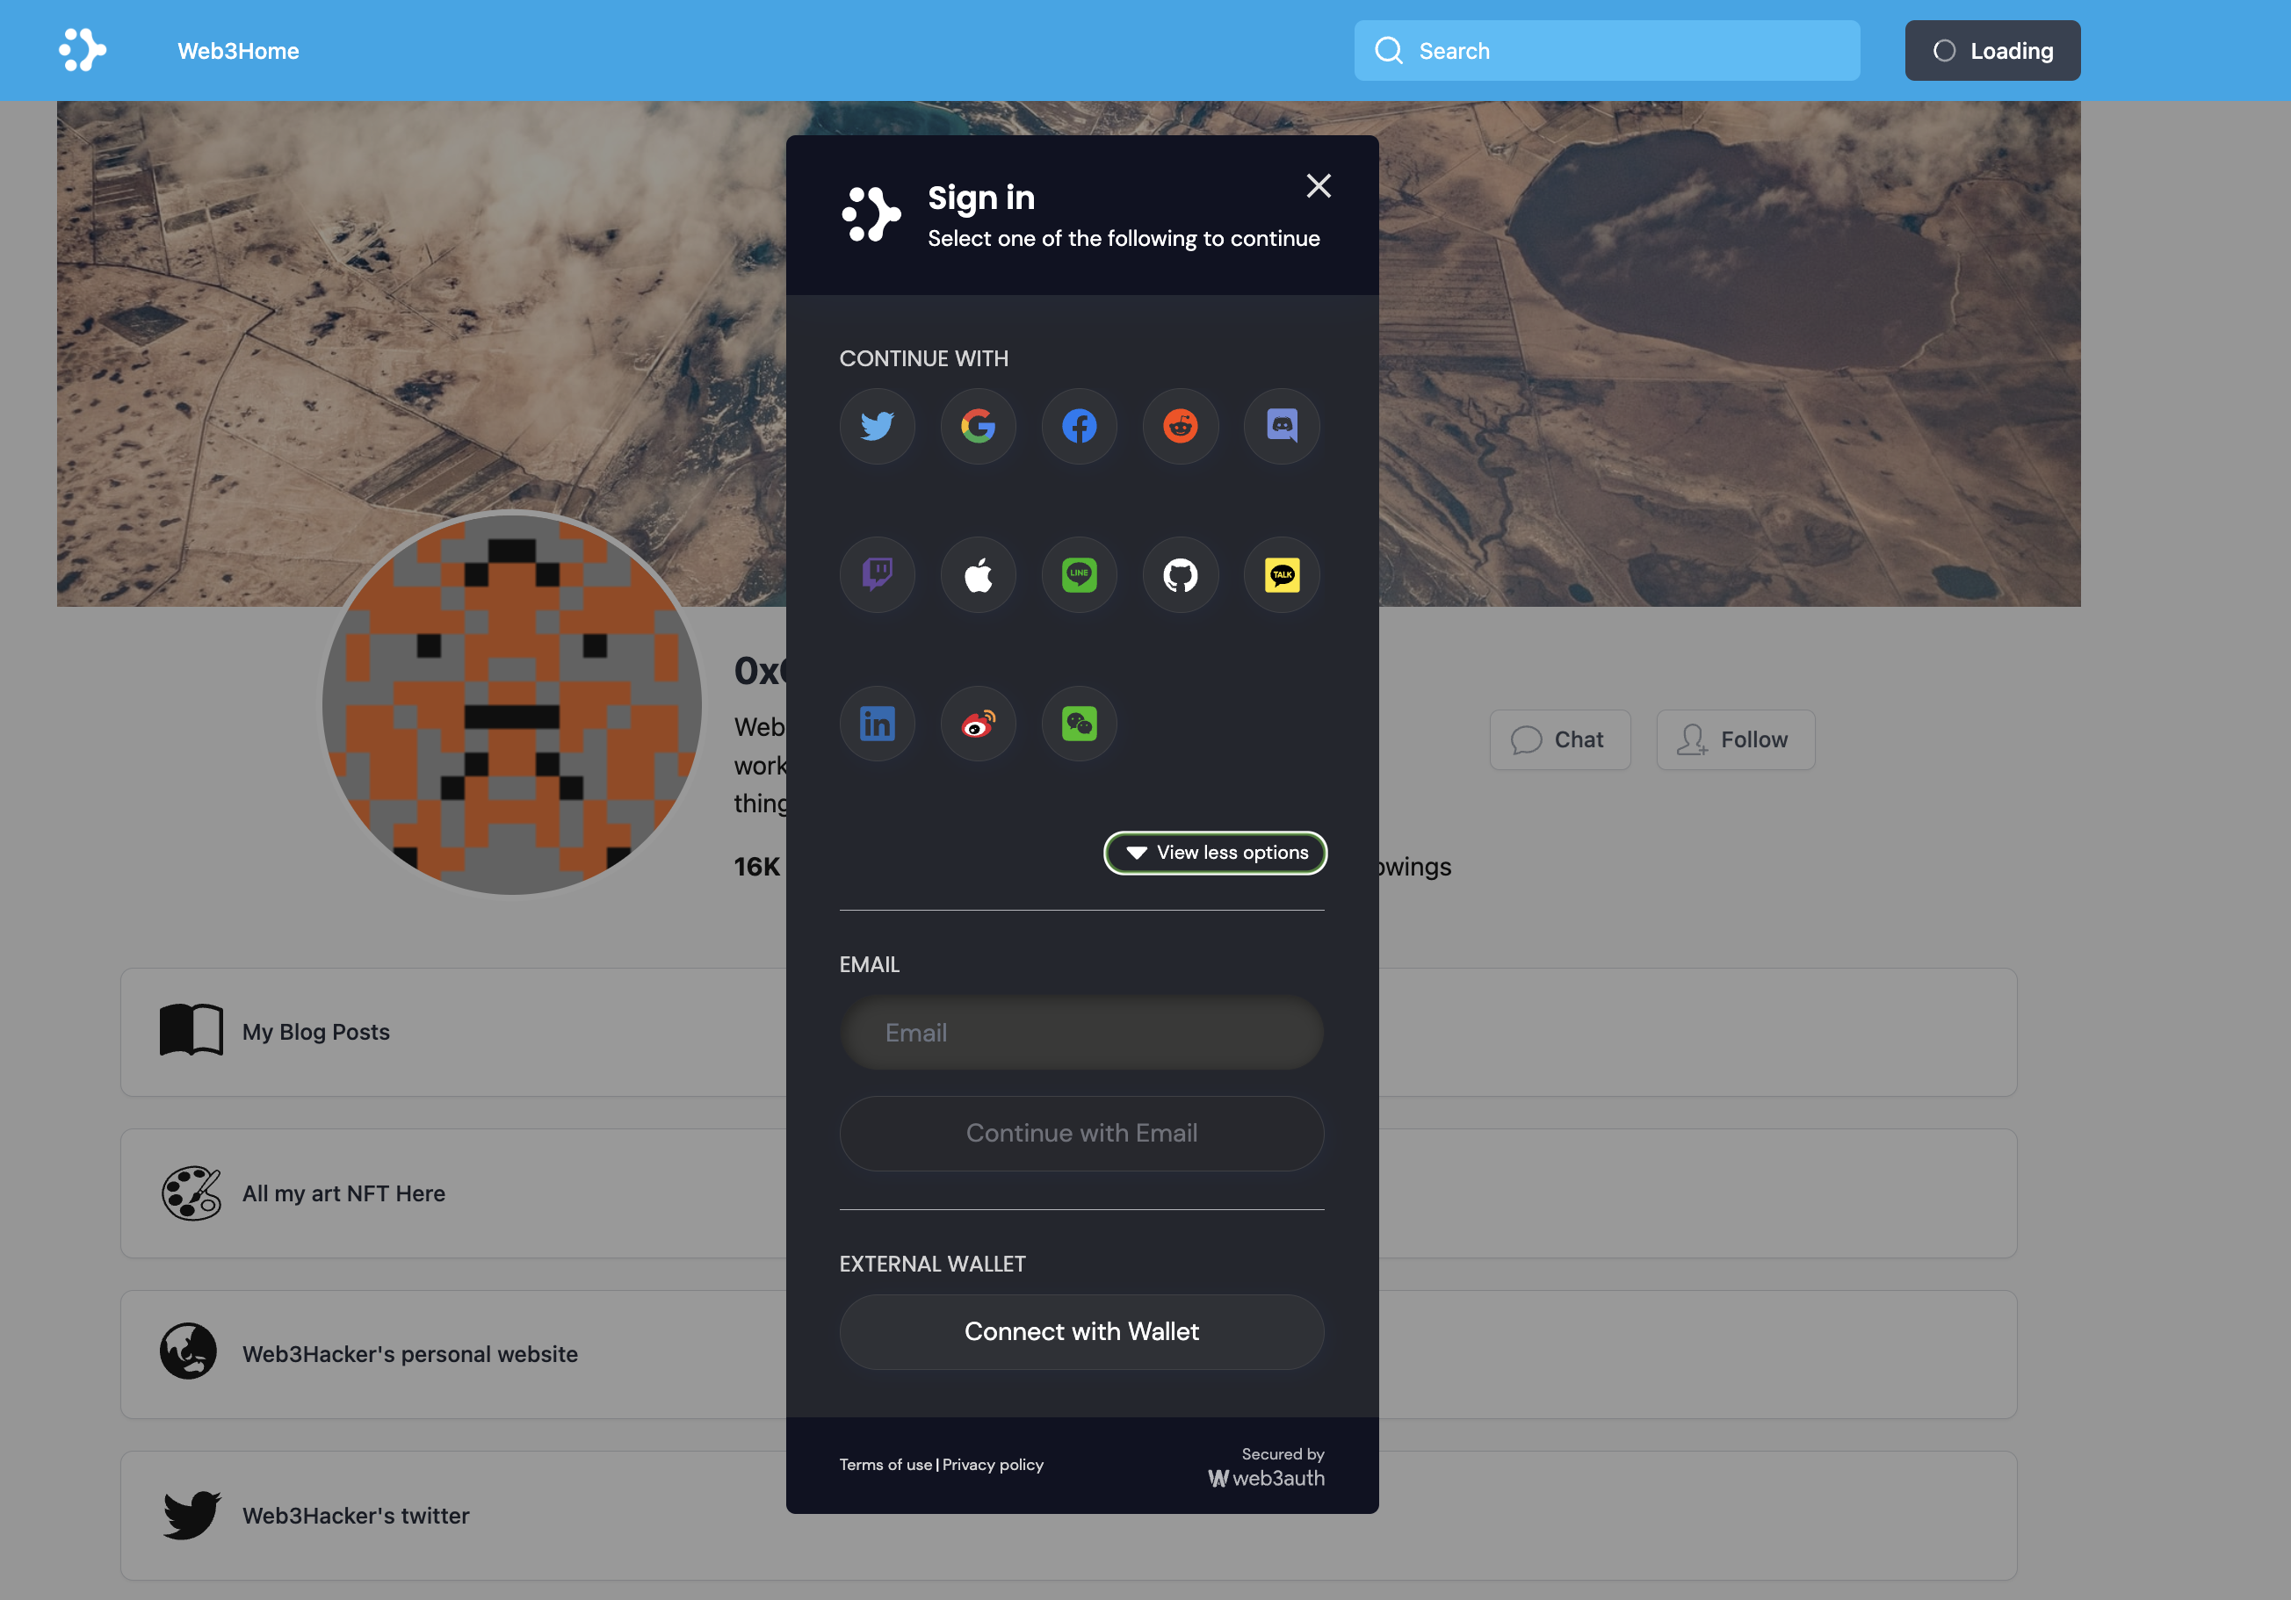Sign in using the Discord icon

1281,426
